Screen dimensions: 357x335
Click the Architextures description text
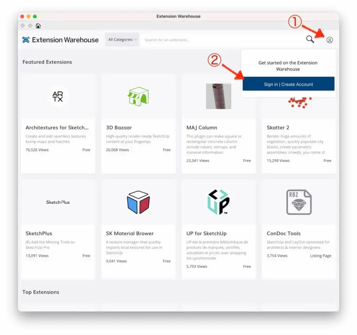(56, 139)
